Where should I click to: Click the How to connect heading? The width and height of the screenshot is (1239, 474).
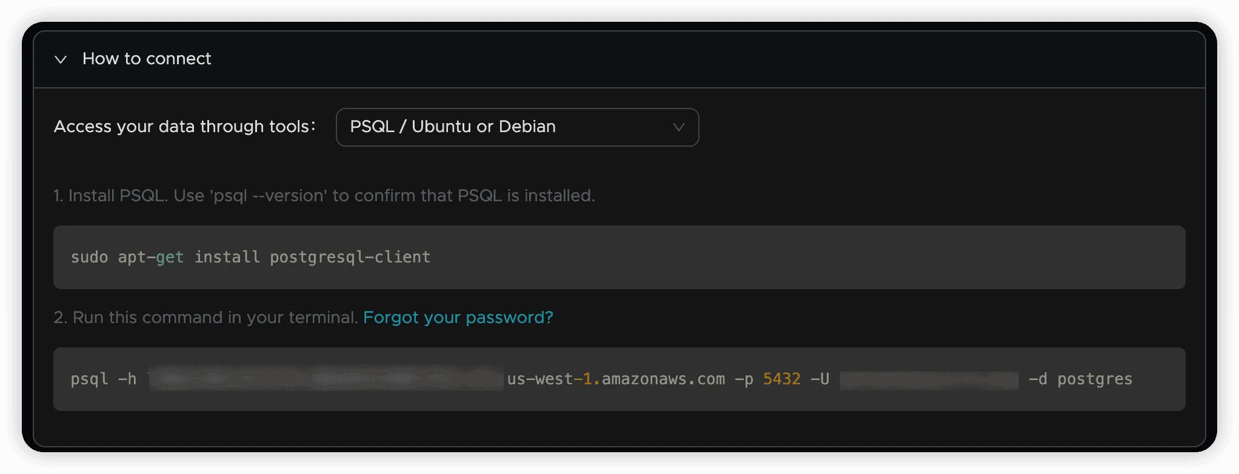pos(147,59)
